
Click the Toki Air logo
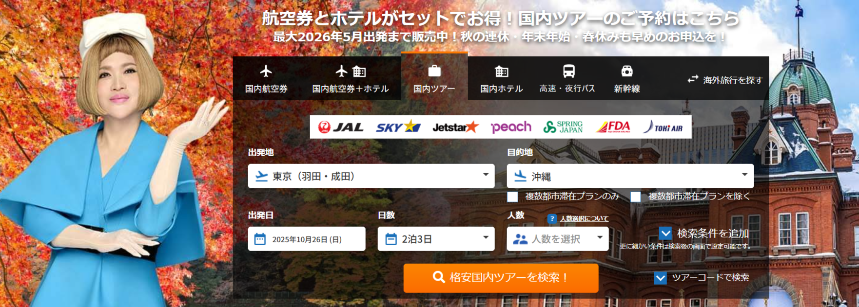coord(663,127)
